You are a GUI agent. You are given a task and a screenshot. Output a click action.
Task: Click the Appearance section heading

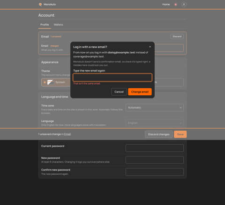[50, 62]
